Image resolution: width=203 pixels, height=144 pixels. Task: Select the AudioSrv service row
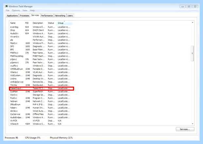[40, 34]
